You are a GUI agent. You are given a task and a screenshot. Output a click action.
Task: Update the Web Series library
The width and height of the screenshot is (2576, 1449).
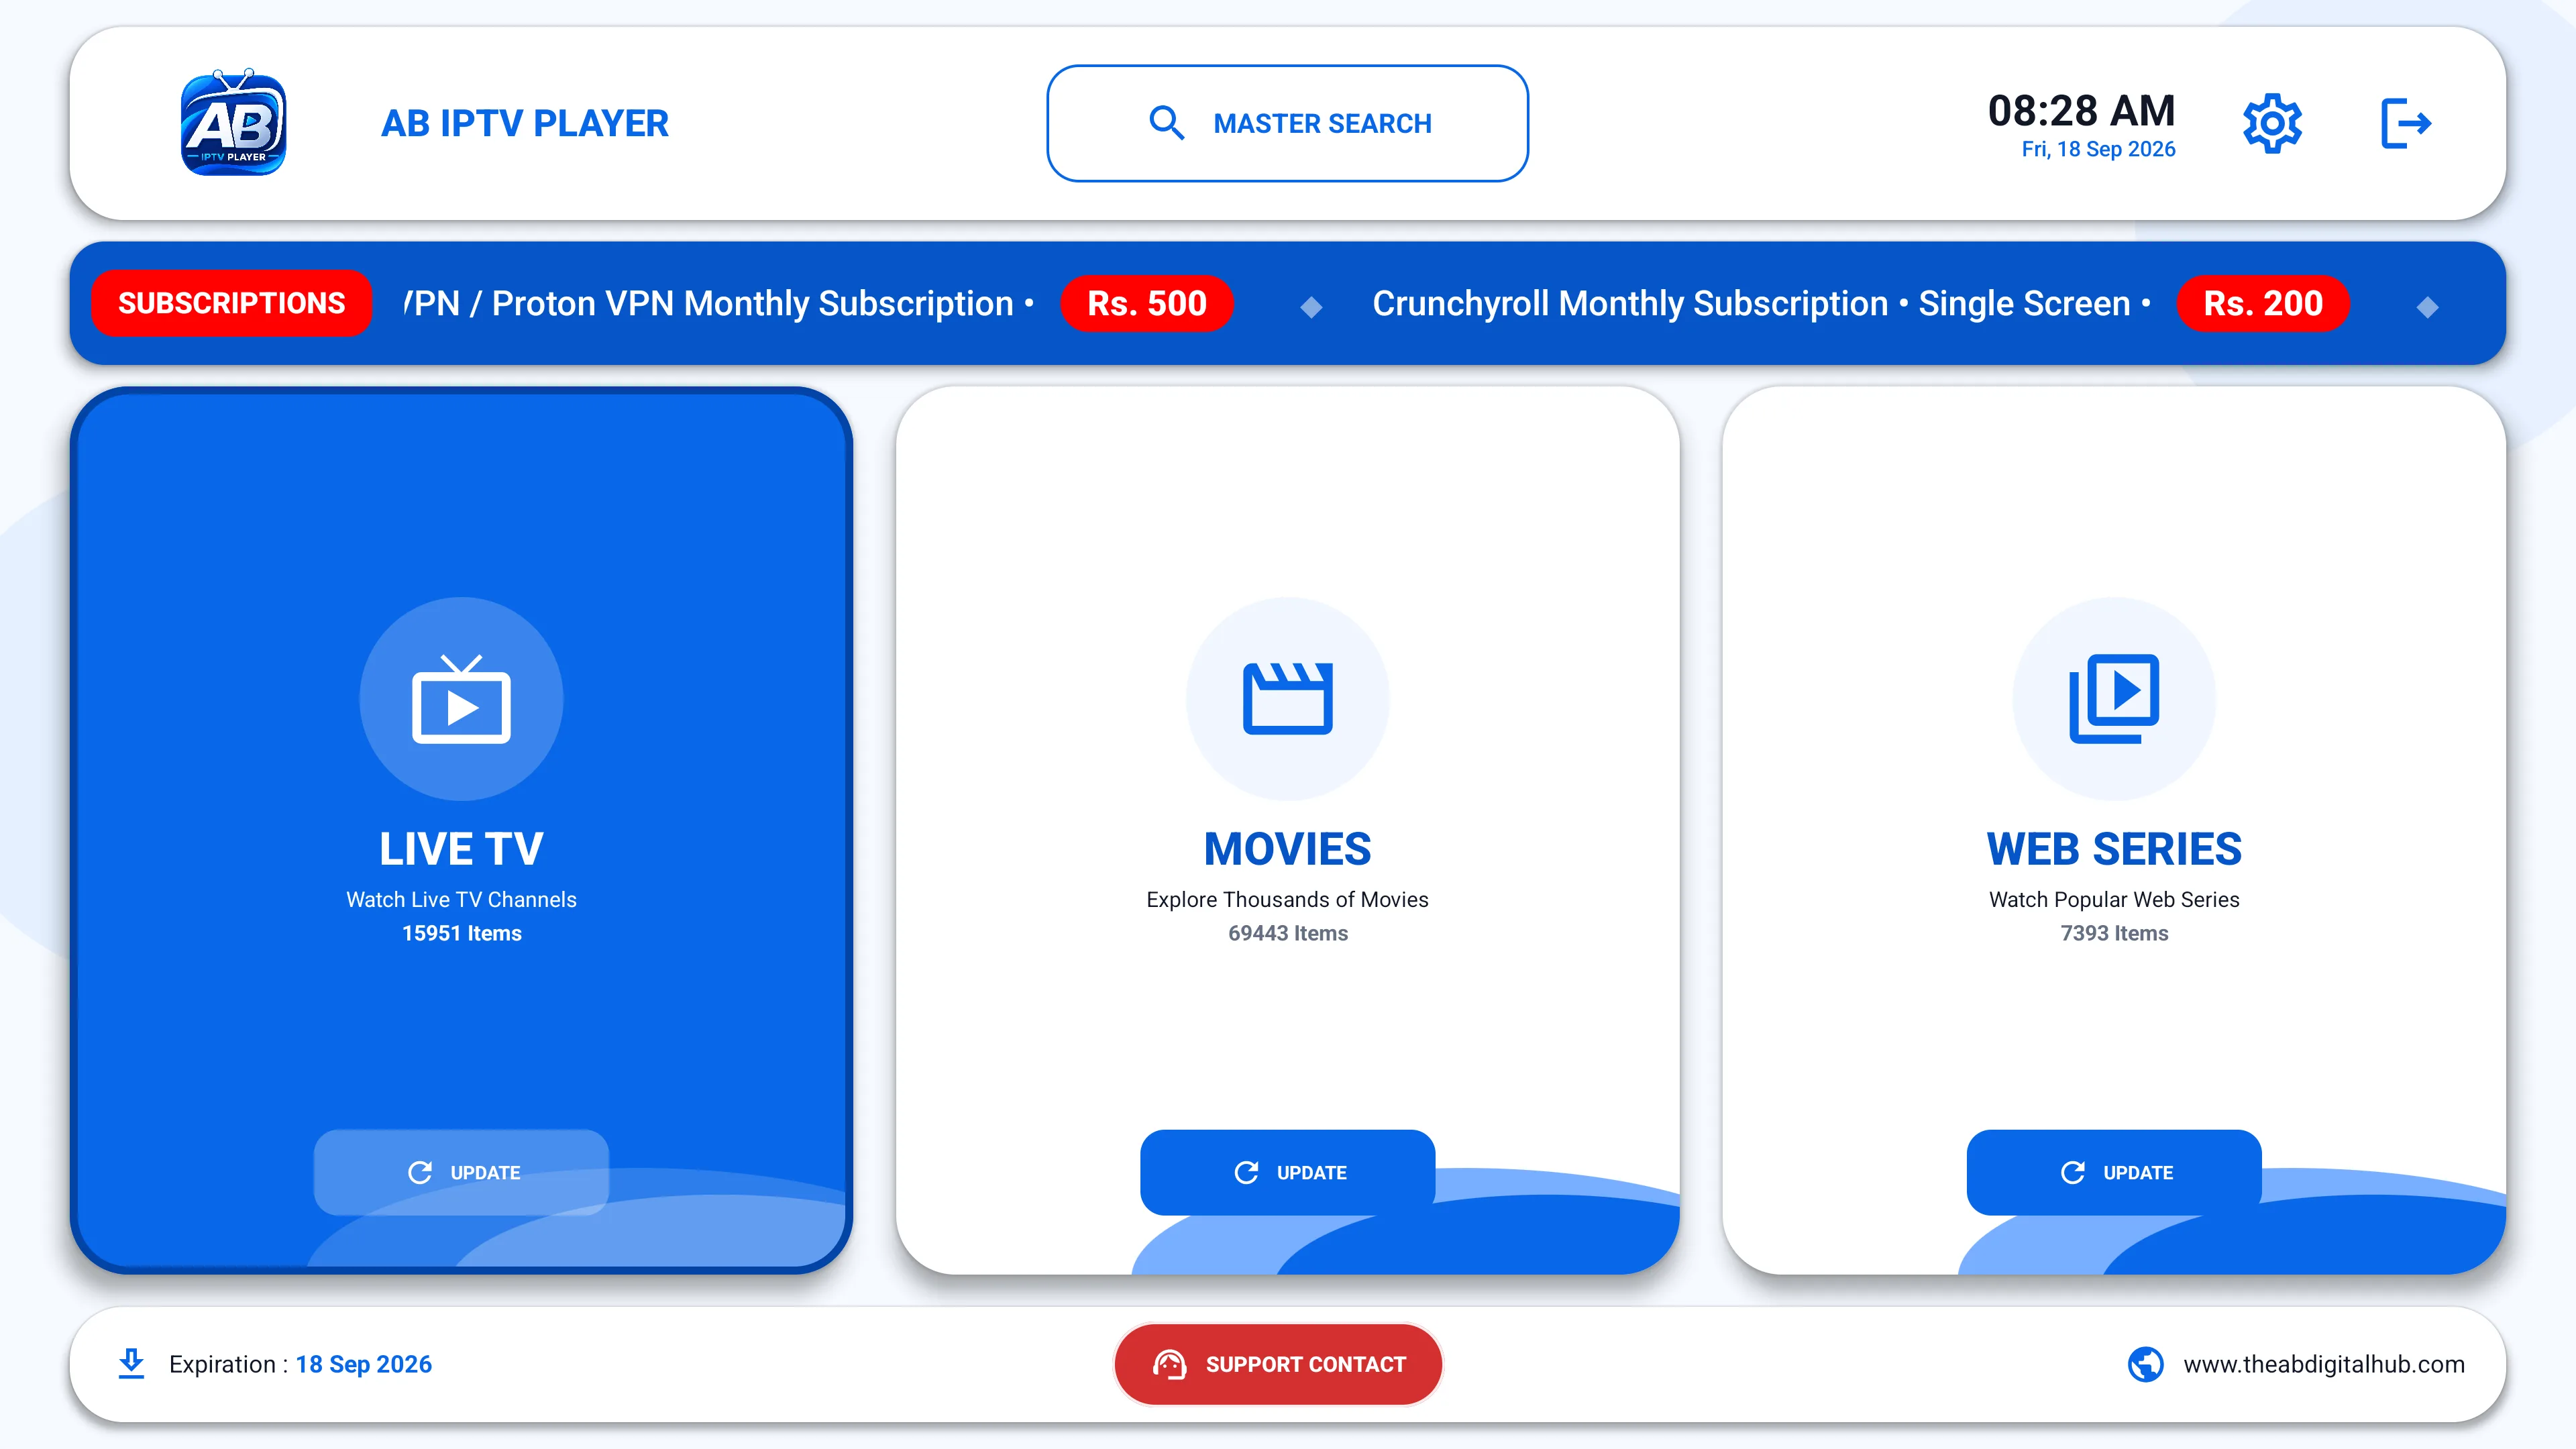[x=2114, y=1172]
